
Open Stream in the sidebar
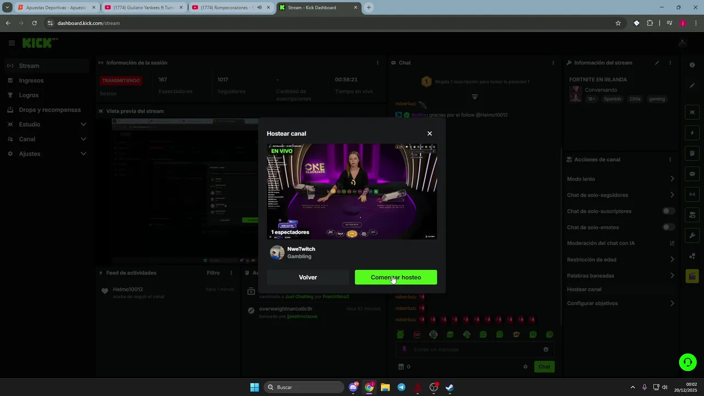point(45,65)
